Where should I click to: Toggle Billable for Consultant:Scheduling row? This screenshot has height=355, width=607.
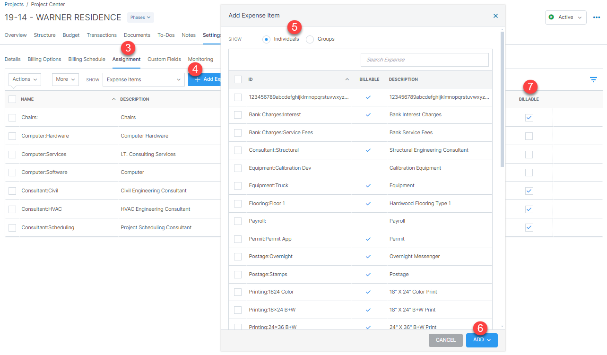tap(529, 228)
